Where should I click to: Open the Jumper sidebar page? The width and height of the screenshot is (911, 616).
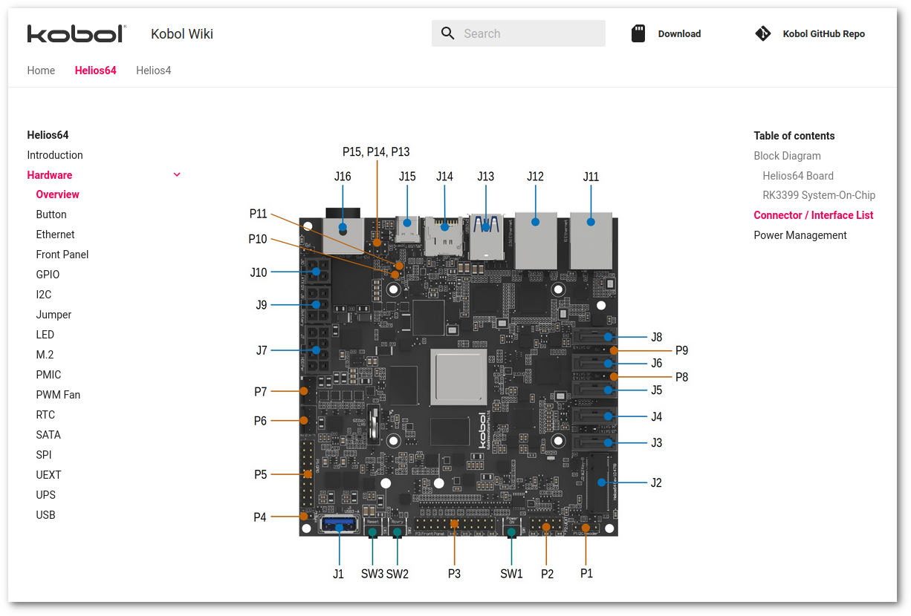point(54,315)
